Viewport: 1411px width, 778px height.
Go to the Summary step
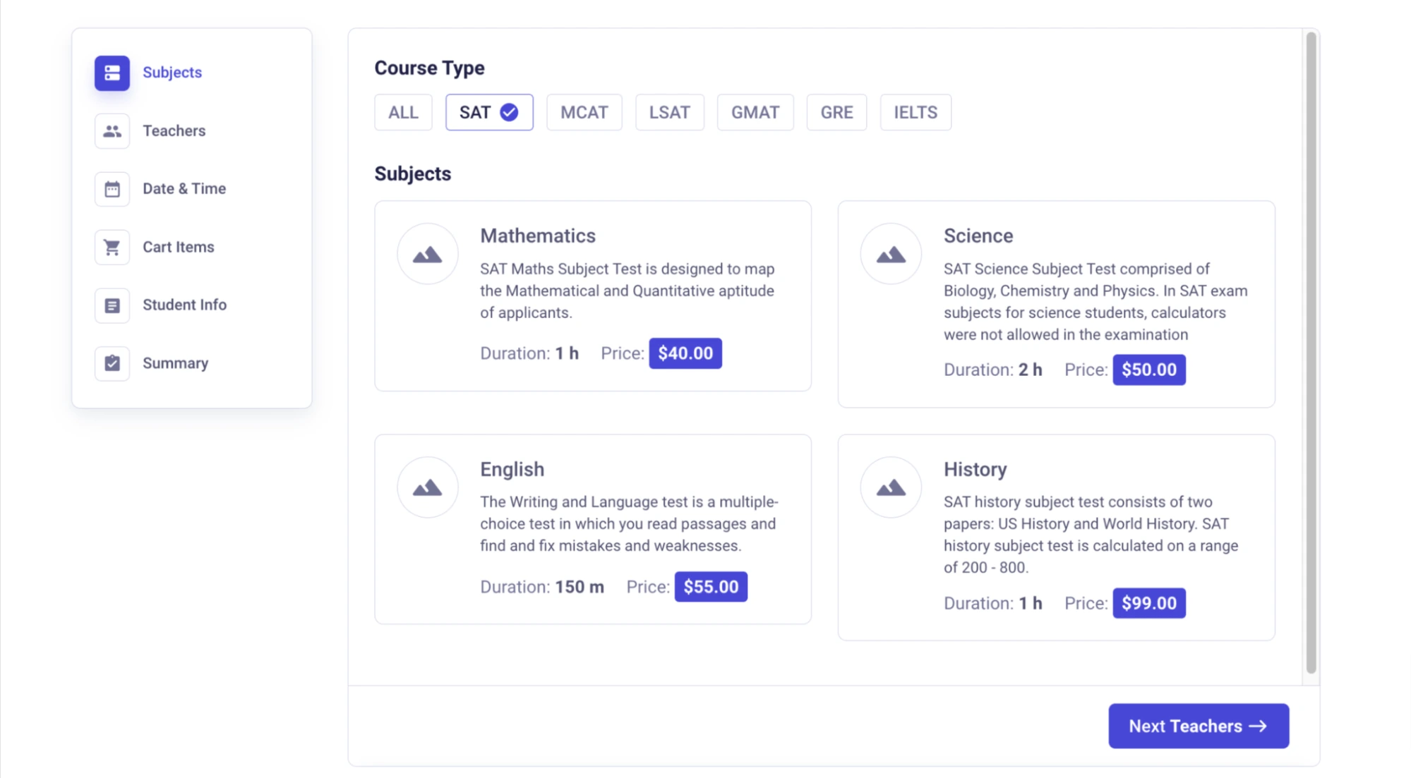[x=176, y=363]
